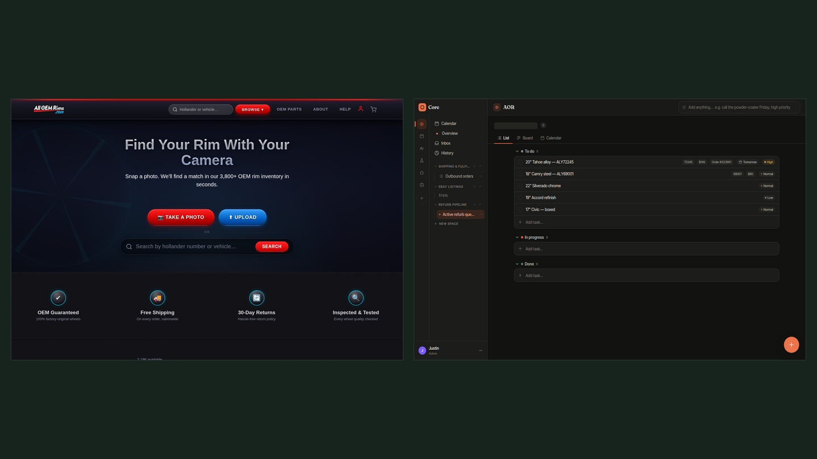Viewport: 817px width, 459px height.
Task: Click the 30-Day Returns badge icon
Action: click(257, 297)
